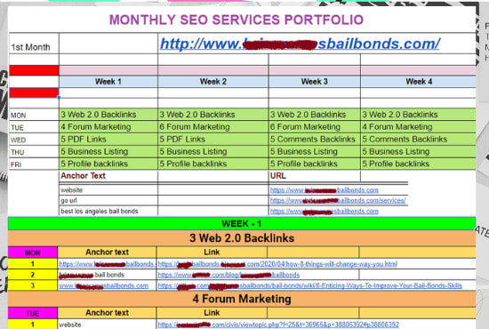Select yellow row number 2 under MON
Viewport: 489px width, 329px height.
pos(33,275)
